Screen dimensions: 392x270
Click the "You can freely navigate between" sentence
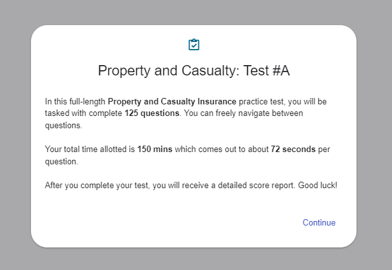(245, 113)
